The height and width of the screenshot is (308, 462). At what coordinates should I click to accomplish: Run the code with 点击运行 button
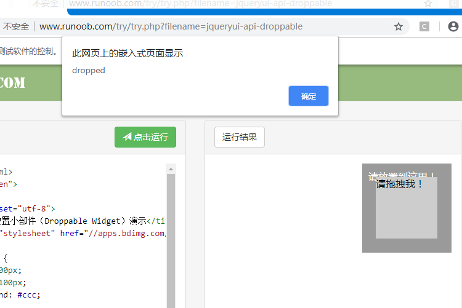pos(145,137)
